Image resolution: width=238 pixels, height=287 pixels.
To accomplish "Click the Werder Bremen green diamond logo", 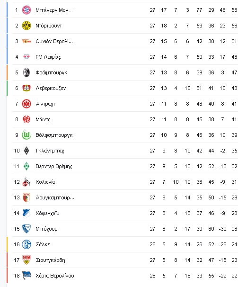I will click(x=26, y=166).
